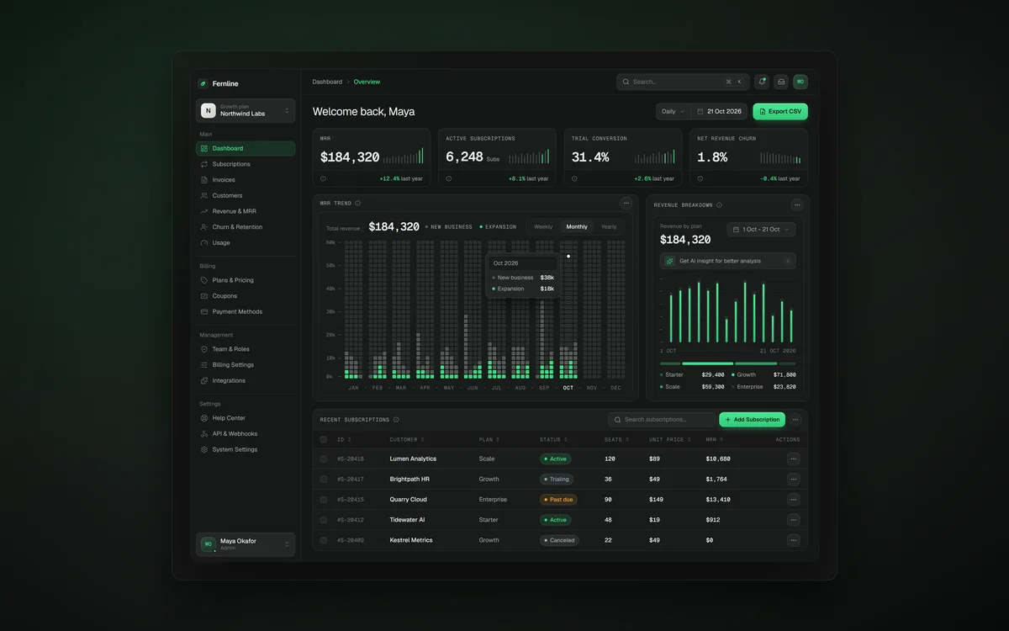Switch MRR Trend to Yearly tab
The height and width of the screenshot is (631, 1009).
[609, 226]
